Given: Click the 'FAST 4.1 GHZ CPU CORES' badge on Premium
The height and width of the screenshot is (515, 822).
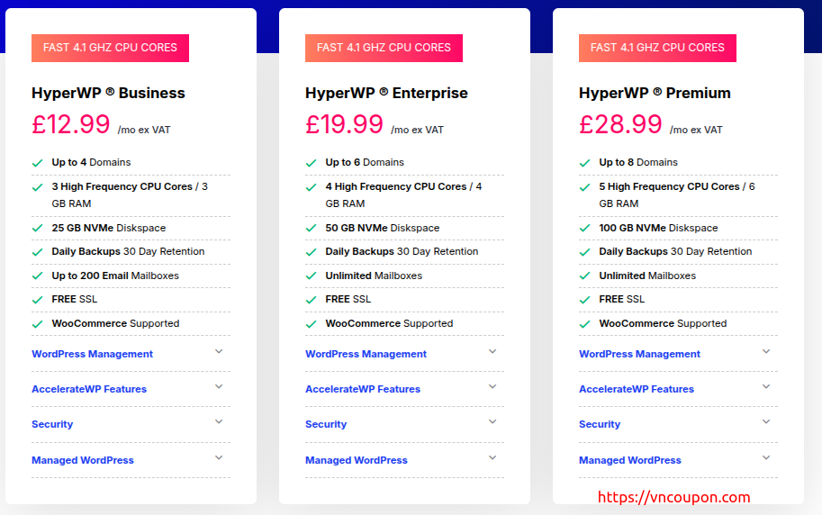Looking at the screenshot, I should 657,48.
